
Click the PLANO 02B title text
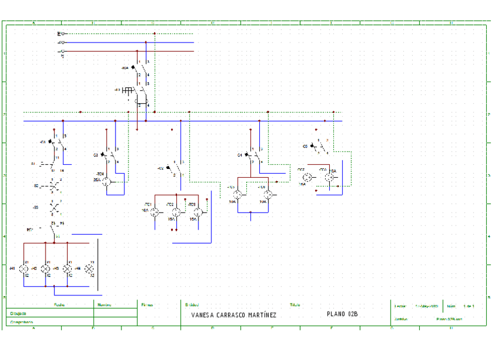pos(343,315)
